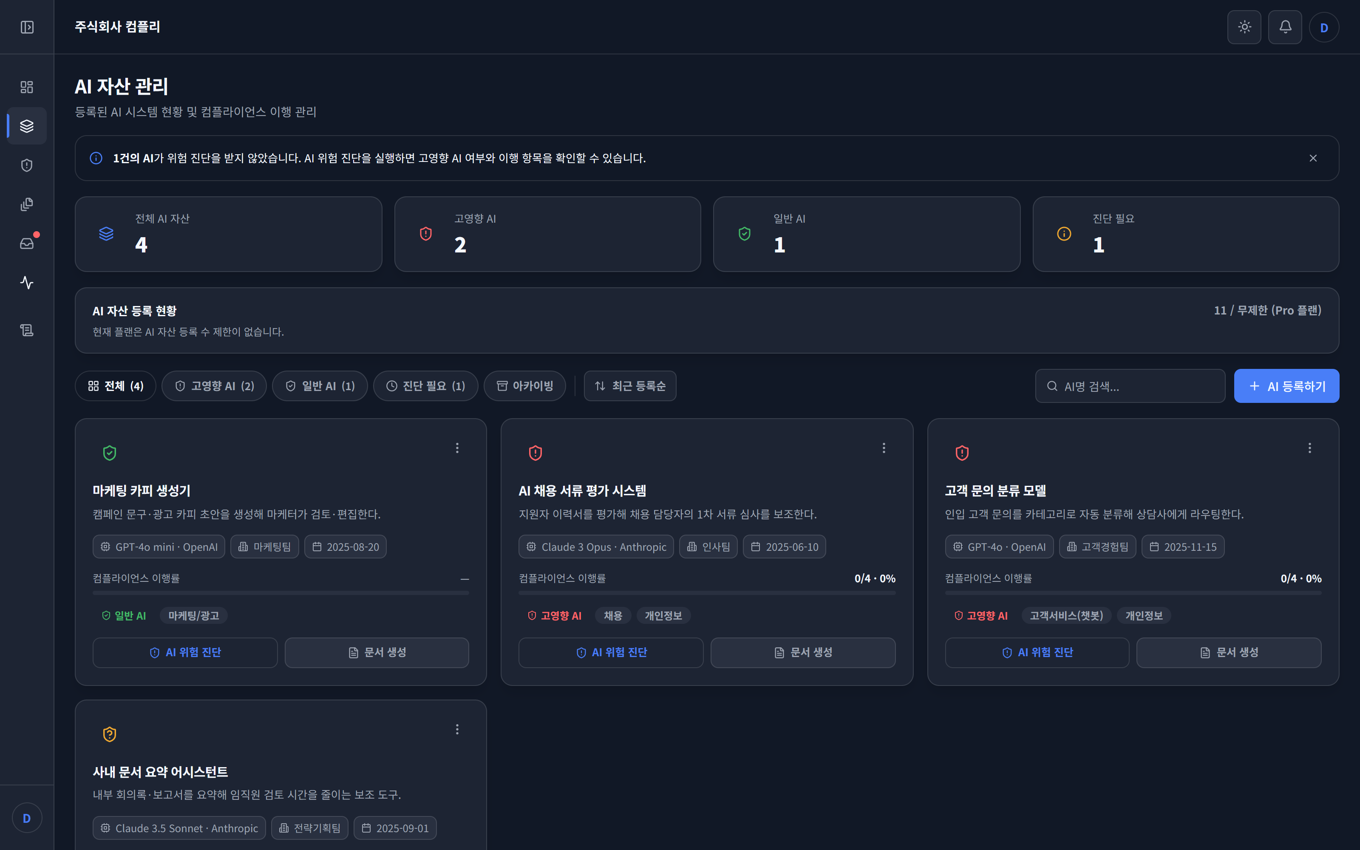This screenshot has width=1360, height=850.
Task: Open the 사내 문서 요약 어시스턴트 card title
Action: [x=160, y=772]
